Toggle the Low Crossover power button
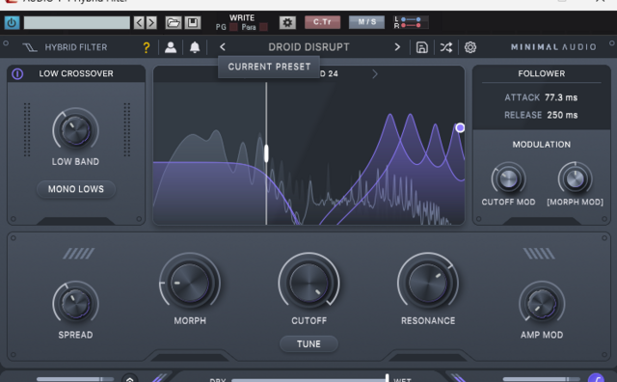This screenshot has width=617, height=382. pyautogui.click(x=17, y=73)
